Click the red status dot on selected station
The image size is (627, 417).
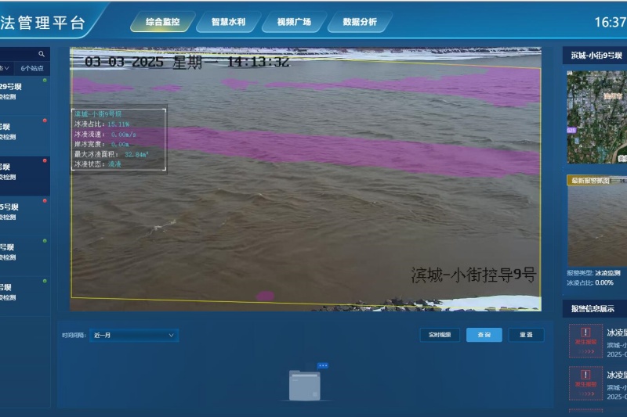pyautogui.click(x=45, y=160)
